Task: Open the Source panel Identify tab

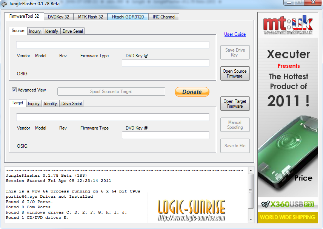Action: click(51, 31)
